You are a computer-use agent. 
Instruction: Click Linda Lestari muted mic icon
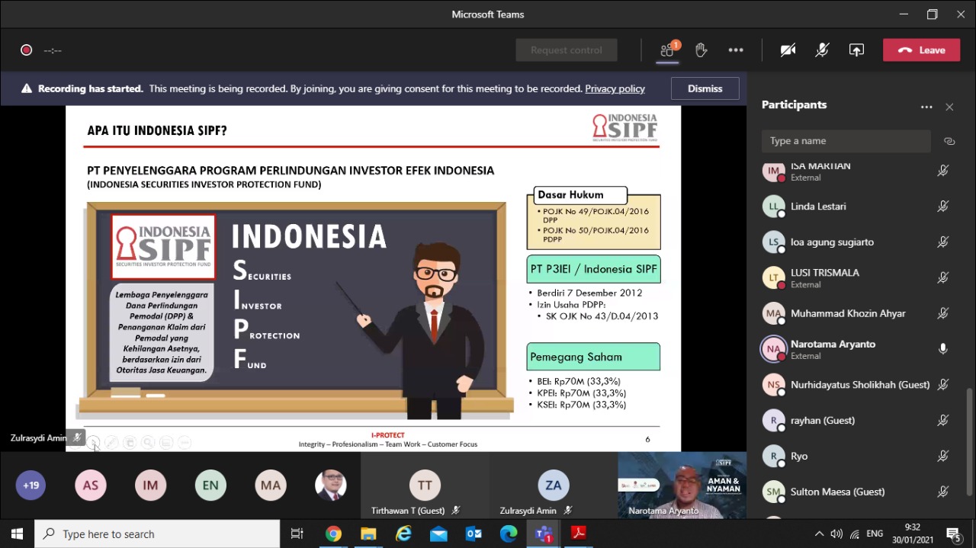point(943,207)
